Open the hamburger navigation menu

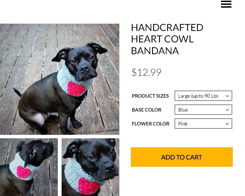[x=226, y=4]
